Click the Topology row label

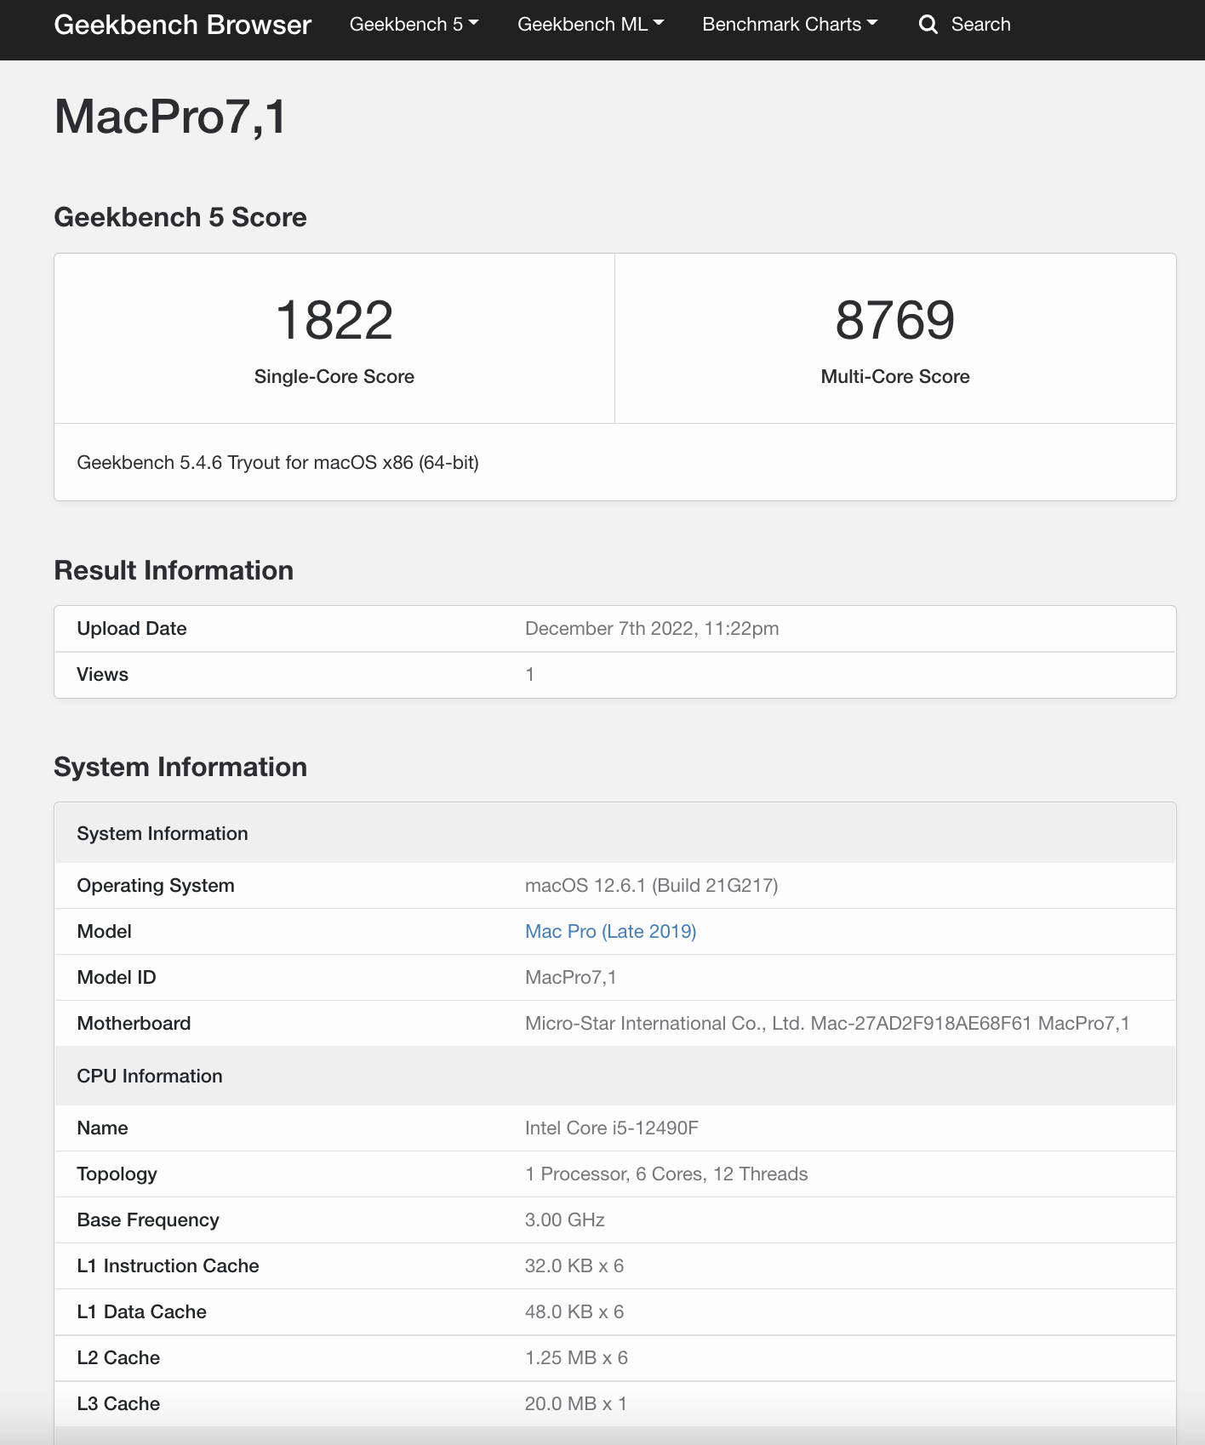117,1174
